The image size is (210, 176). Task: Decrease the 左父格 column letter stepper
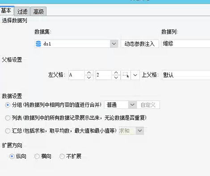pyautogui.click(x=89, y=77)
